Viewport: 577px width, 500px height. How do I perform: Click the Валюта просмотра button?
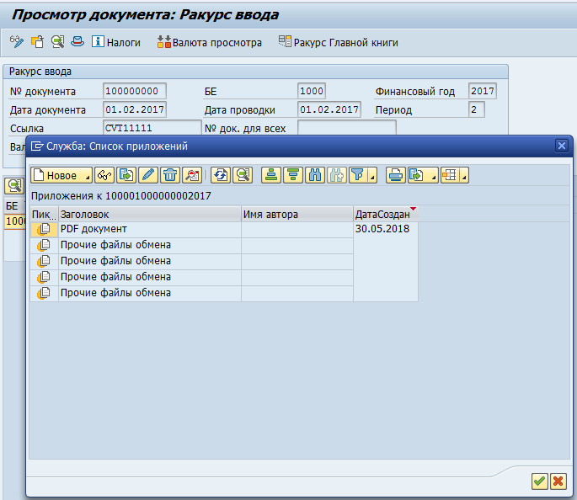[210, 42]
